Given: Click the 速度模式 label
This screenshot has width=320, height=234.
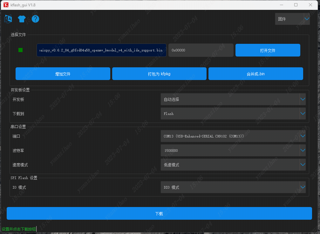Looking at the screenshot, I should pos(20,165).
